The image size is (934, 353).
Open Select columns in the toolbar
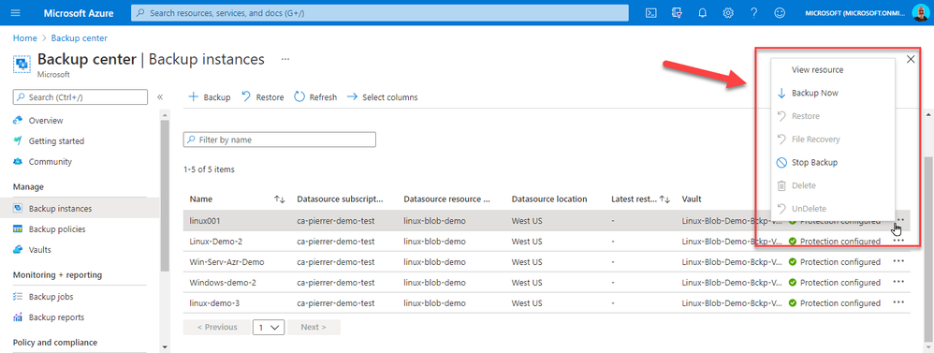[x=383, y=96]
